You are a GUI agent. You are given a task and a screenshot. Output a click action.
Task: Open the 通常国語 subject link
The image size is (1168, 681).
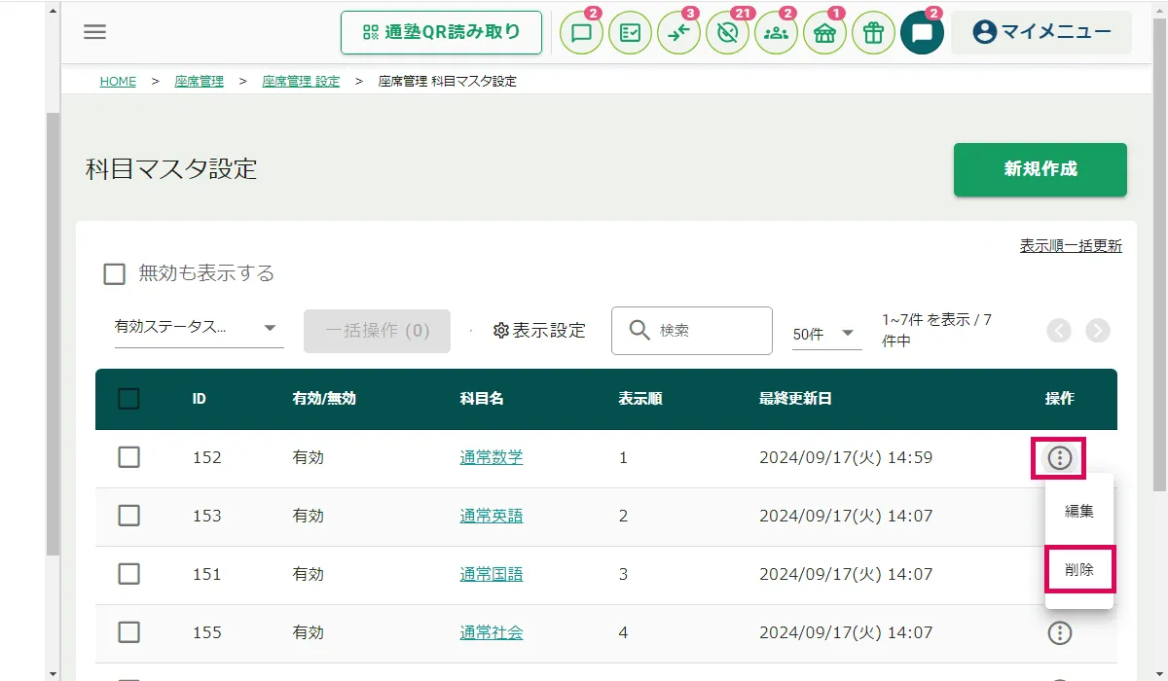(492, 574)
